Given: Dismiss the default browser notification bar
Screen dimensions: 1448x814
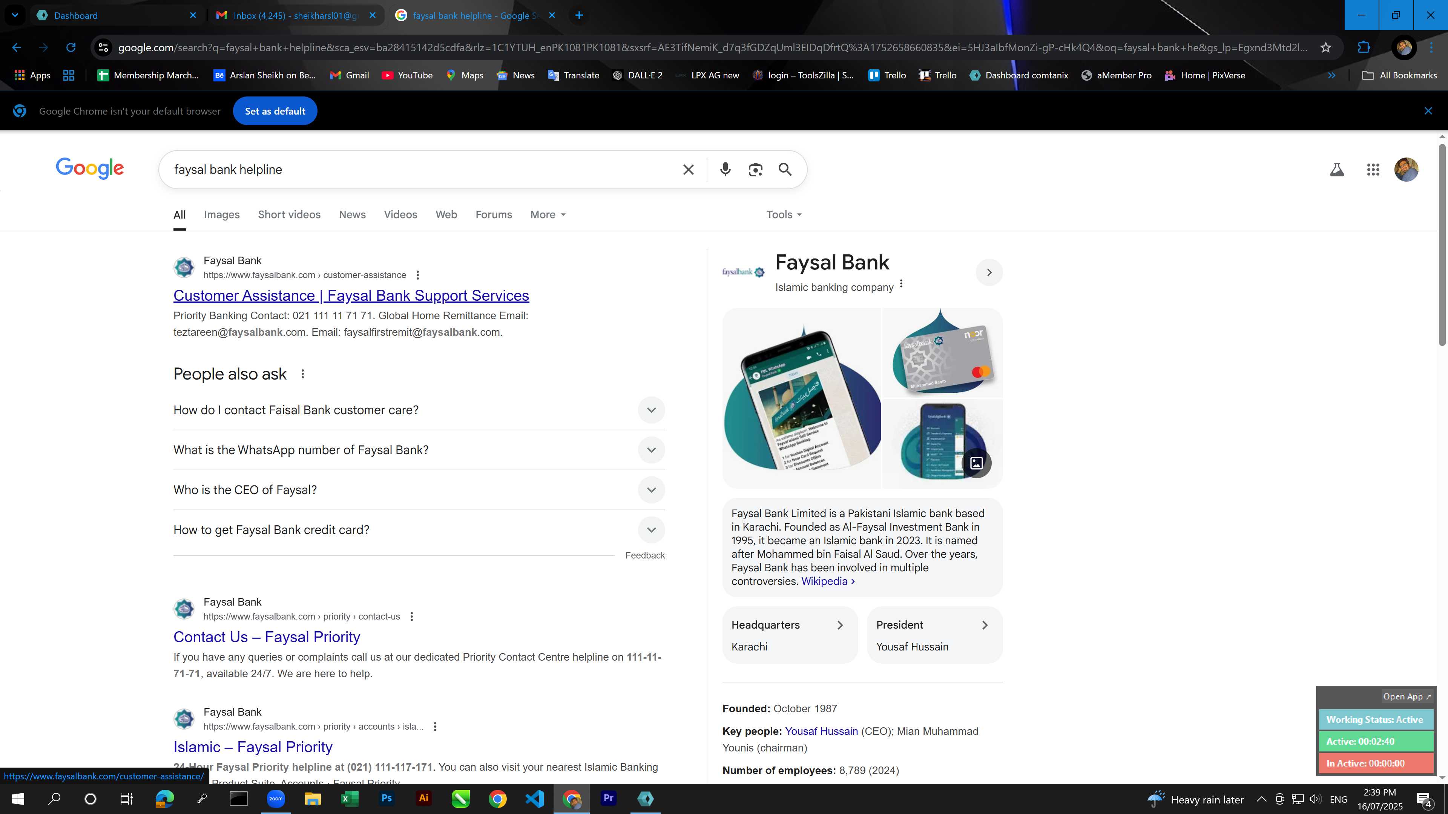Looking at the screenshot, I should (1428, 111).
